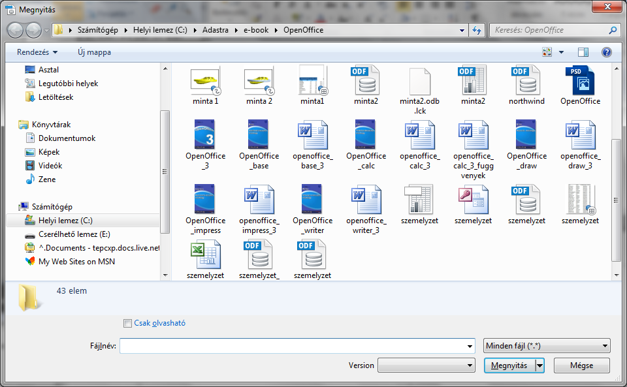
Task: Select the openoffice_writer_3 Word document
Action: tap(366, 209)
